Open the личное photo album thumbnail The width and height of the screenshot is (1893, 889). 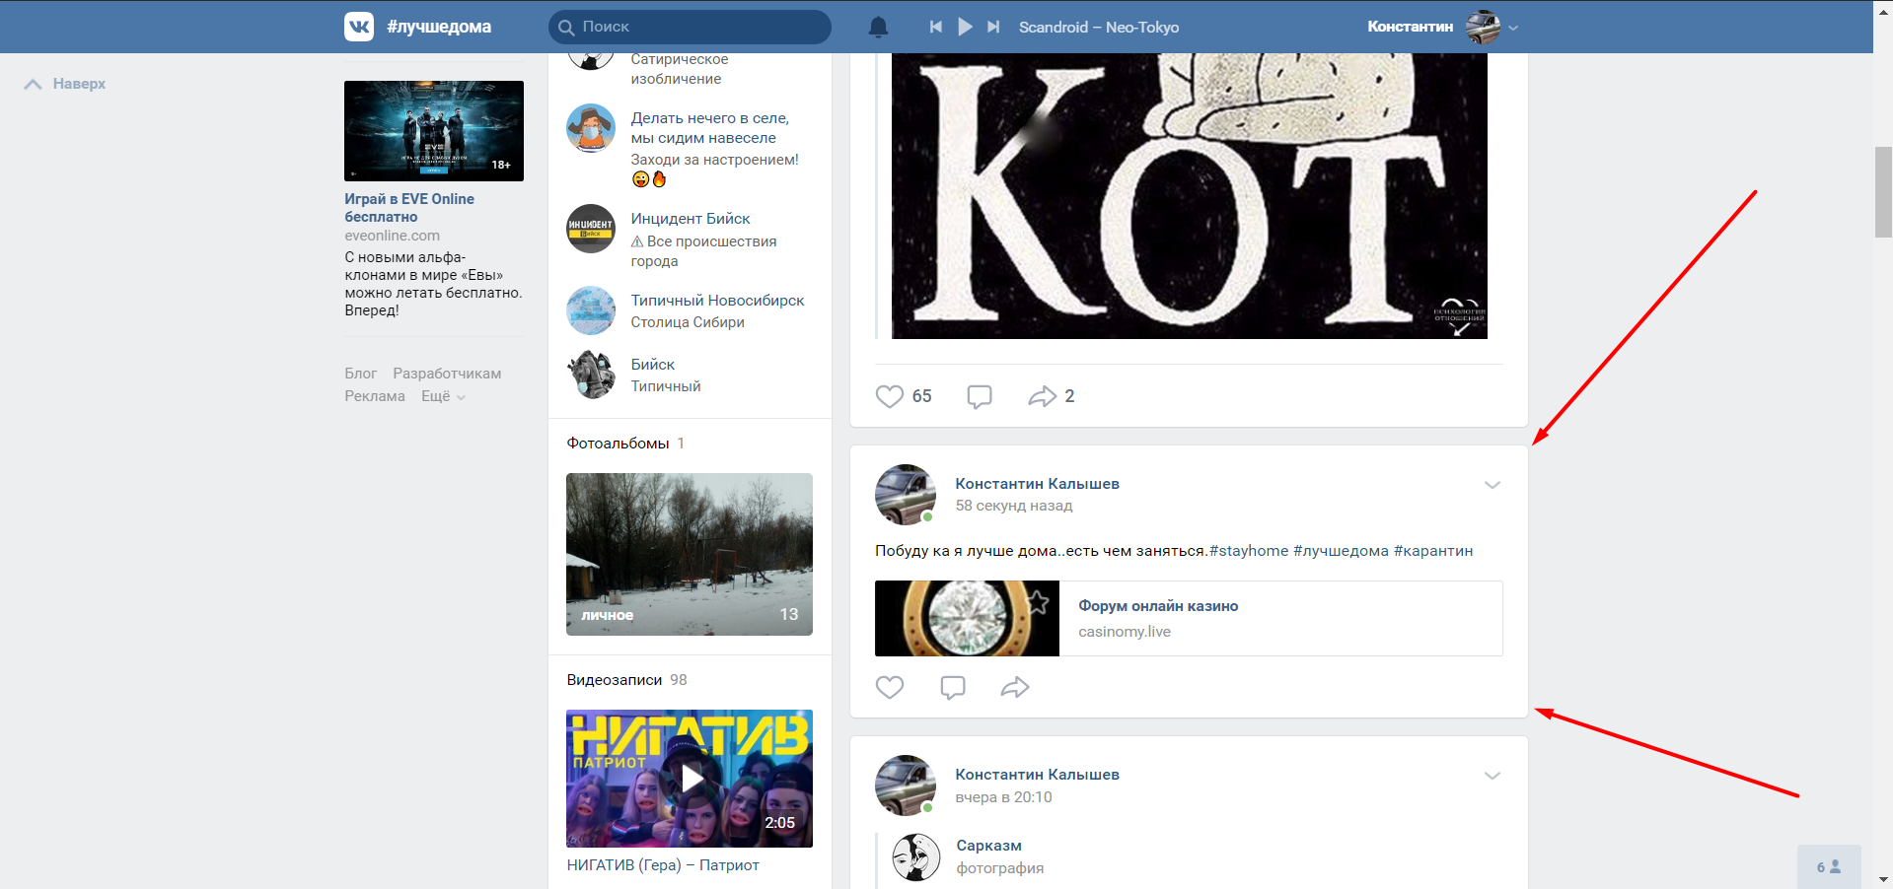[x=689, y=554]
